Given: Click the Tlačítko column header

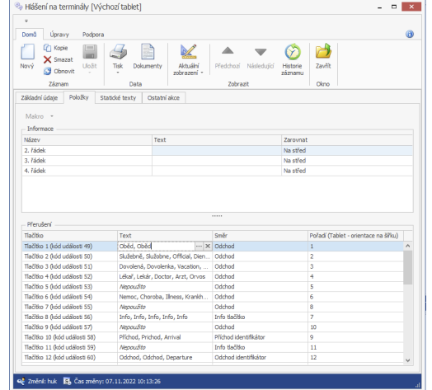Looking at the screenshot, I should [70, 236].
